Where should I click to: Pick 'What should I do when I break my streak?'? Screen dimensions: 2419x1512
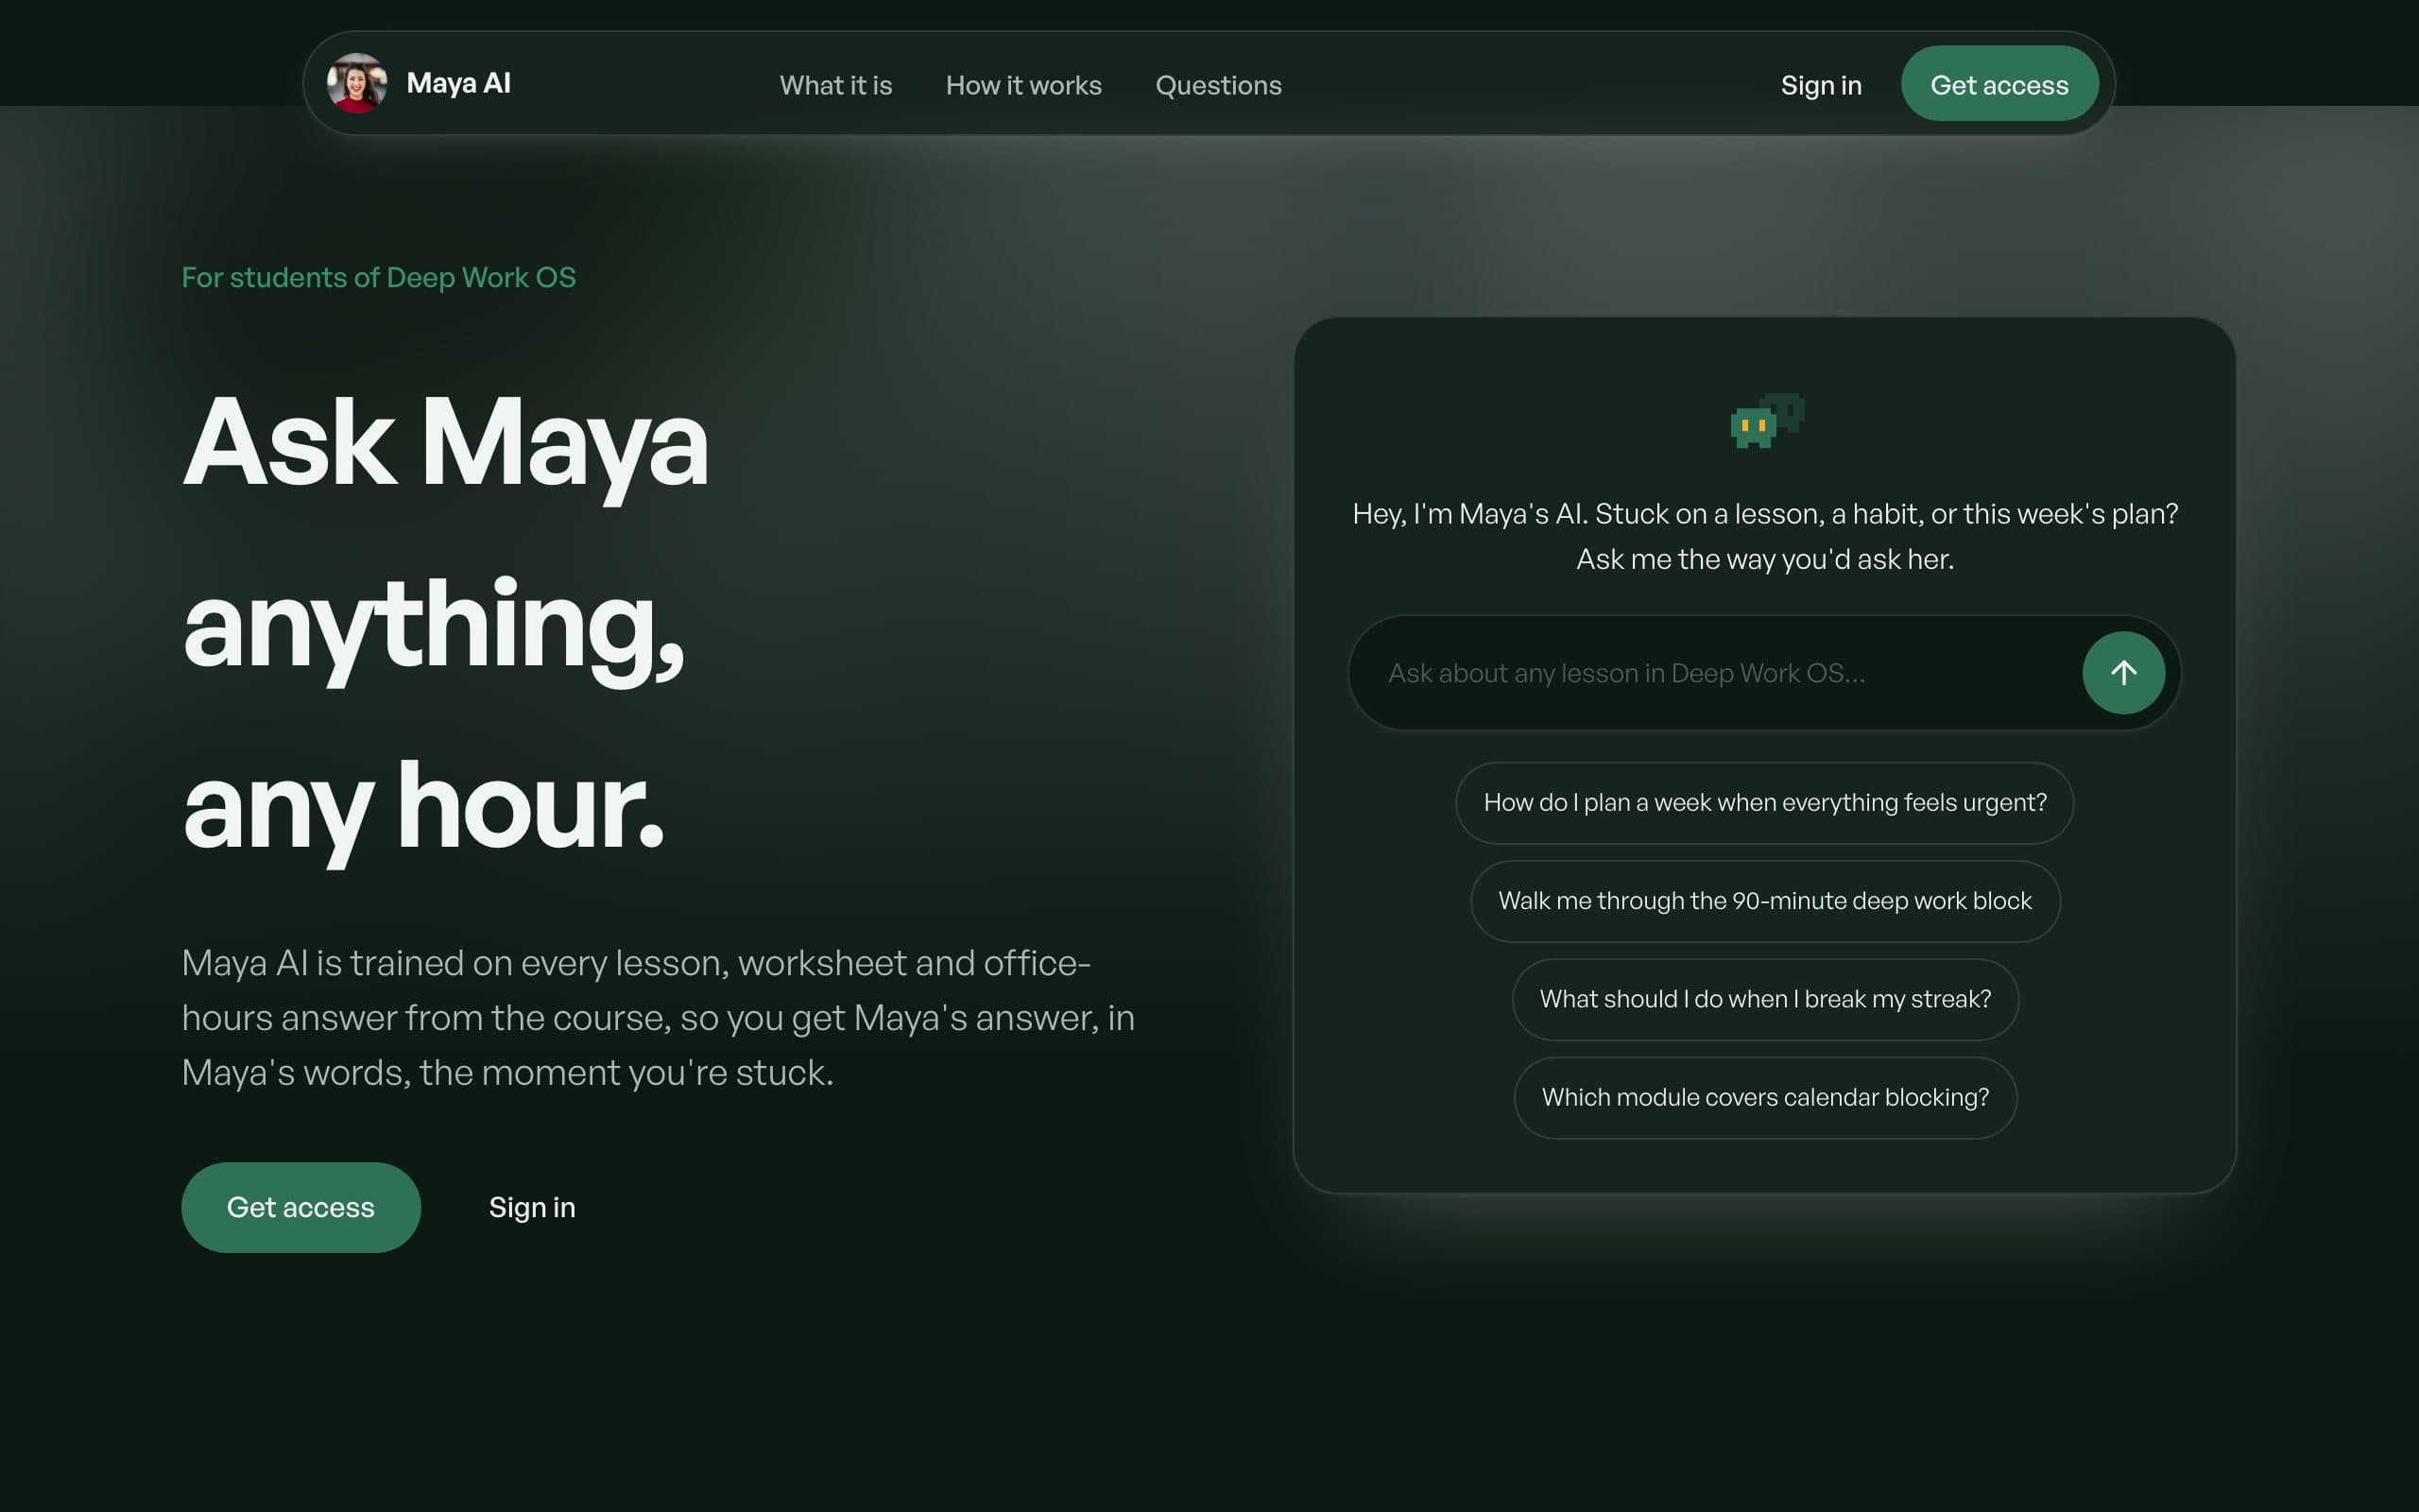coord(1765,999)
